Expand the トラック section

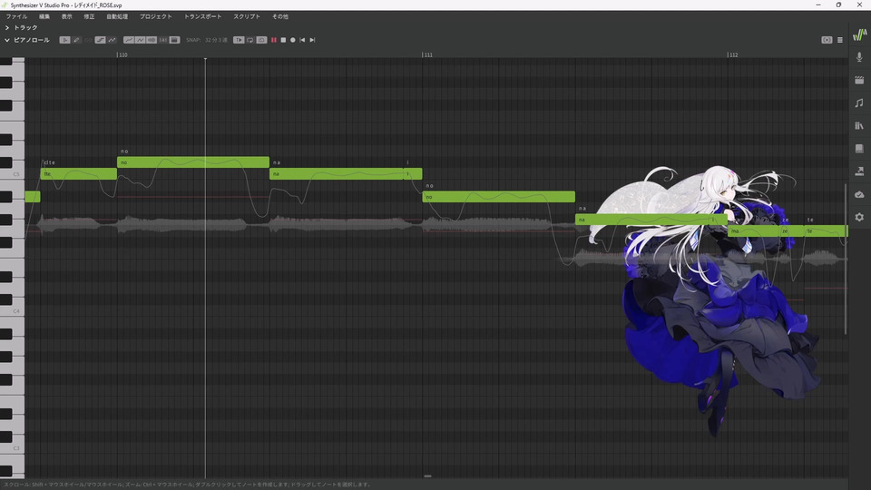[7, 27]
